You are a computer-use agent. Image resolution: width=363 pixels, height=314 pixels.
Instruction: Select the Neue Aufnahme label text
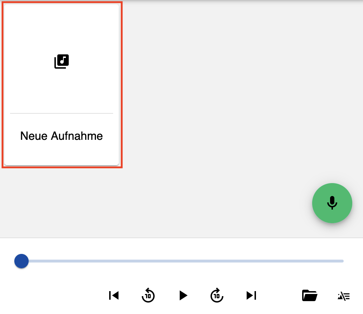(62, 136)
